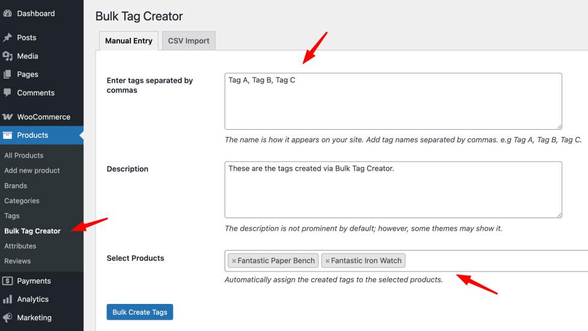Go to Add new product
This screenshot has height=331, width=588.
[x=32, y=171]
